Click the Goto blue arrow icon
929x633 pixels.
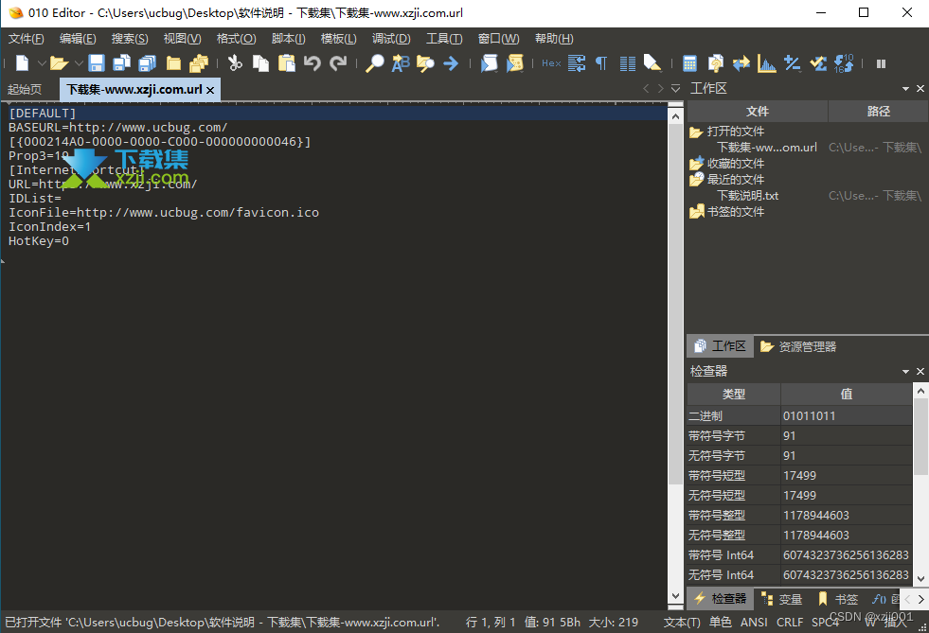pyautogui.click(x=449, y=63)
